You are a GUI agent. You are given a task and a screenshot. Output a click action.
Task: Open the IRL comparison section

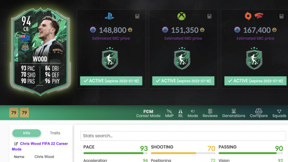[180, 114]
